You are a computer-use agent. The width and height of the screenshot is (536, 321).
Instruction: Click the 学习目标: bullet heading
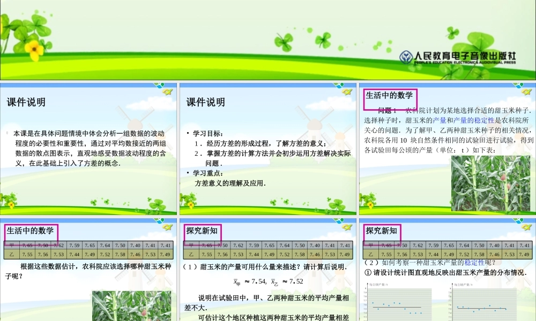point(208,133)
